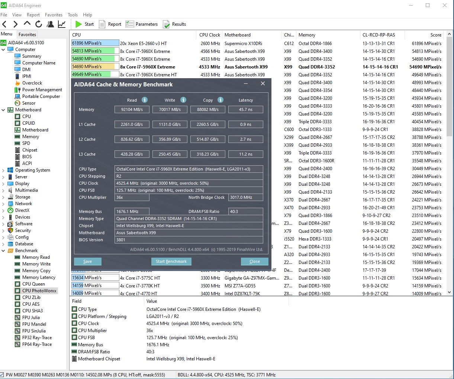Select SPD under Motherboard
Viewport: 454px width, 379px height.
point(26,143)
